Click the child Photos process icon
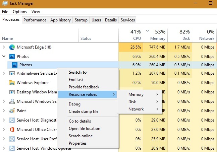This screenshot has height=152, width=217. click(x=15, y=65)
